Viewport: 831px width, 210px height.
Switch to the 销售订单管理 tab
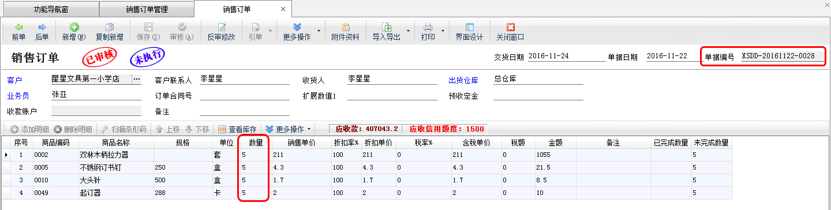pos(147,9)
